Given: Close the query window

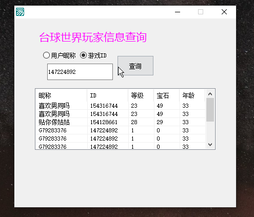Looking at the screenshot, I should tap(224, 12).
